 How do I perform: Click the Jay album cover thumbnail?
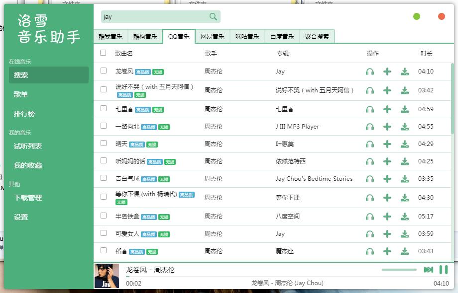click(x=107, y=276)
